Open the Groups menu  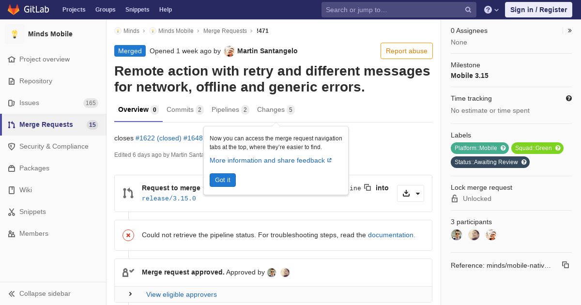(x=105, y=10)
